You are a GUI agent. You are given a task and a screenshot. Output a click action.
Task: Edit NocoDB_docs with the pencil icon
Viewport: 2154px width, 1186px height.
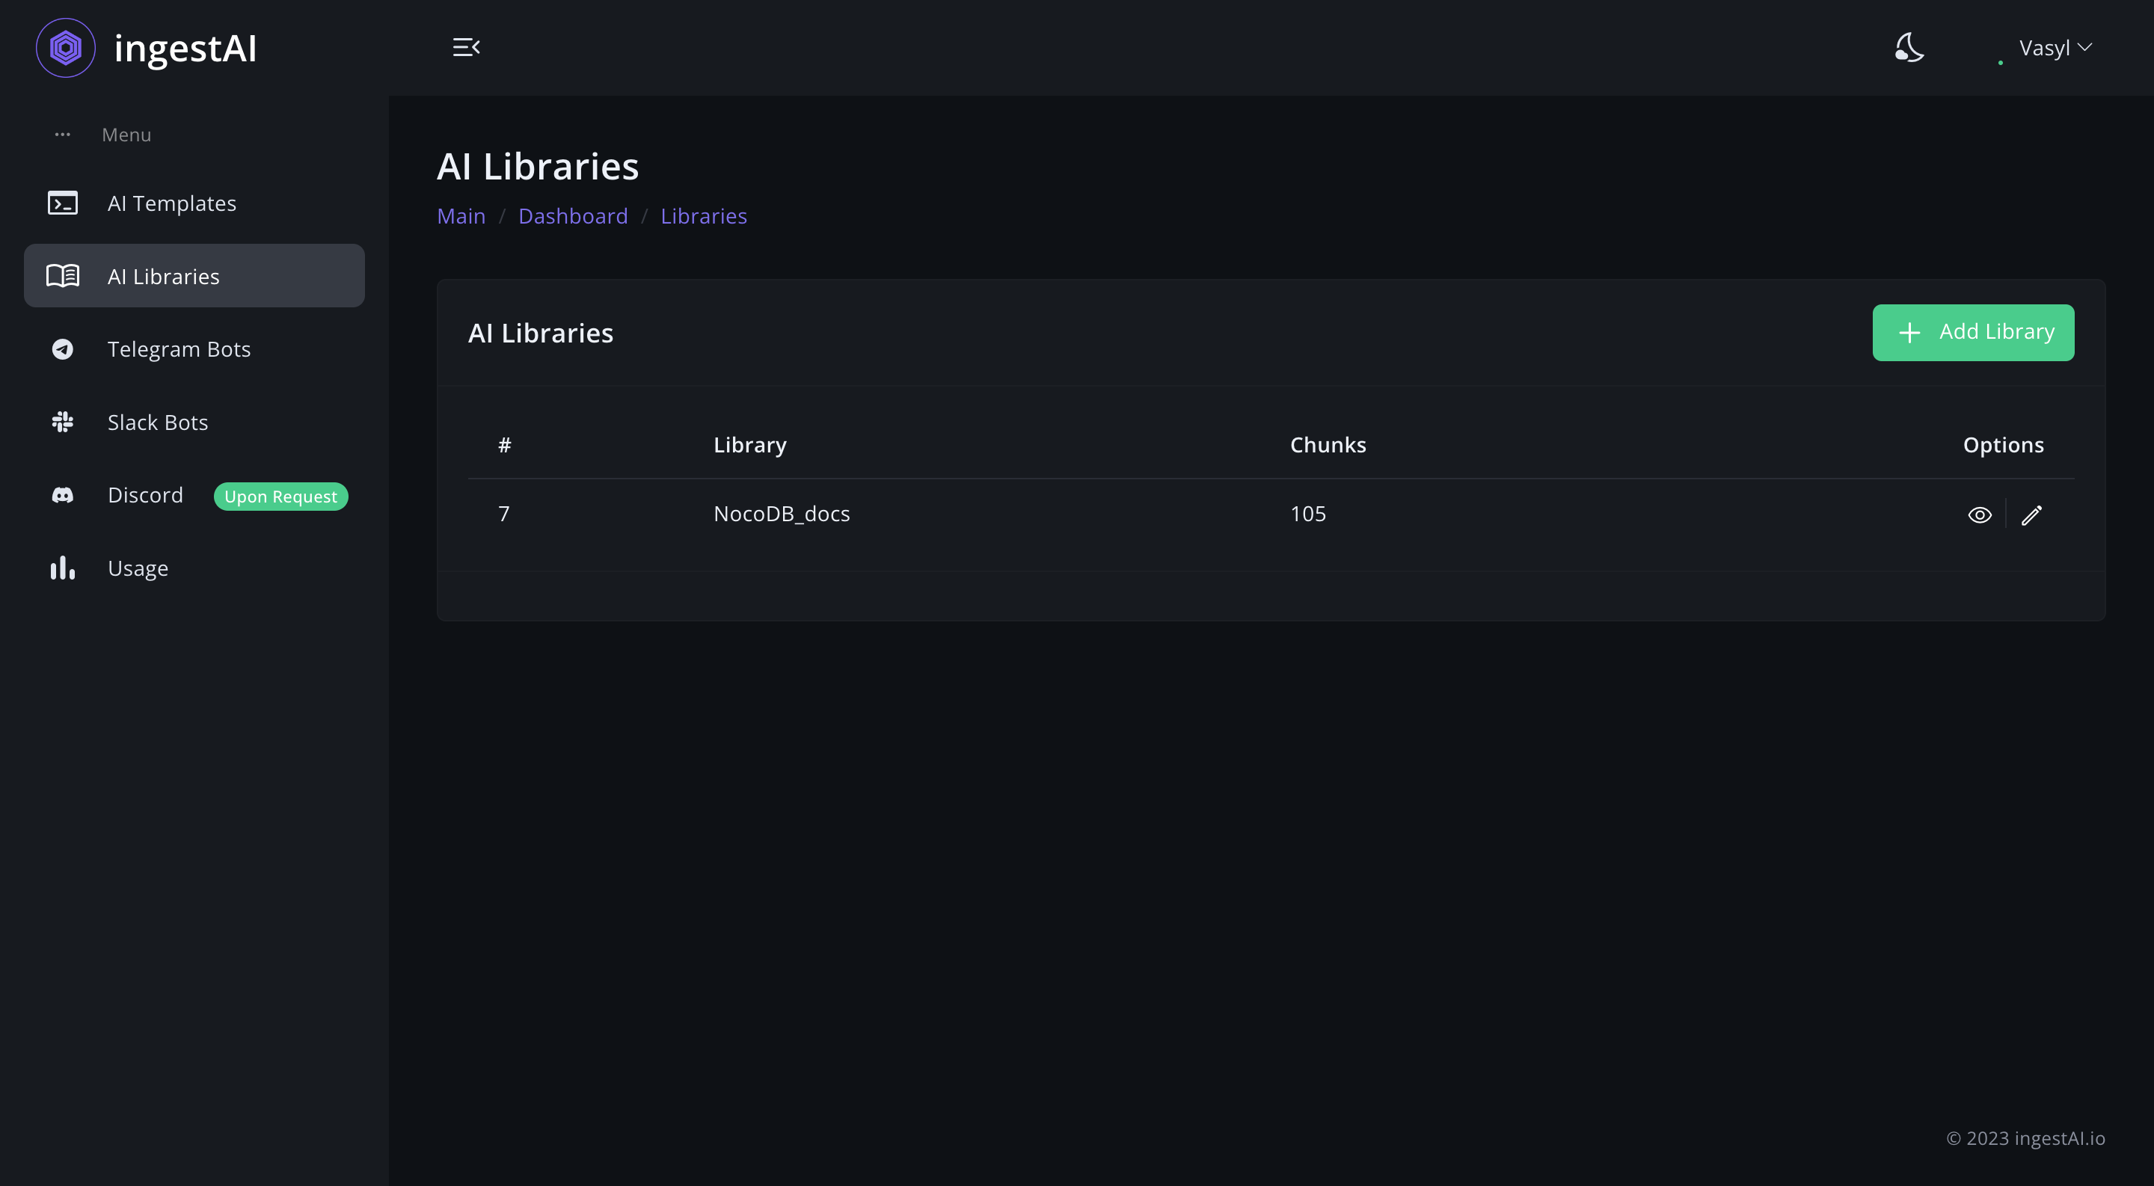pos(2032,514)
